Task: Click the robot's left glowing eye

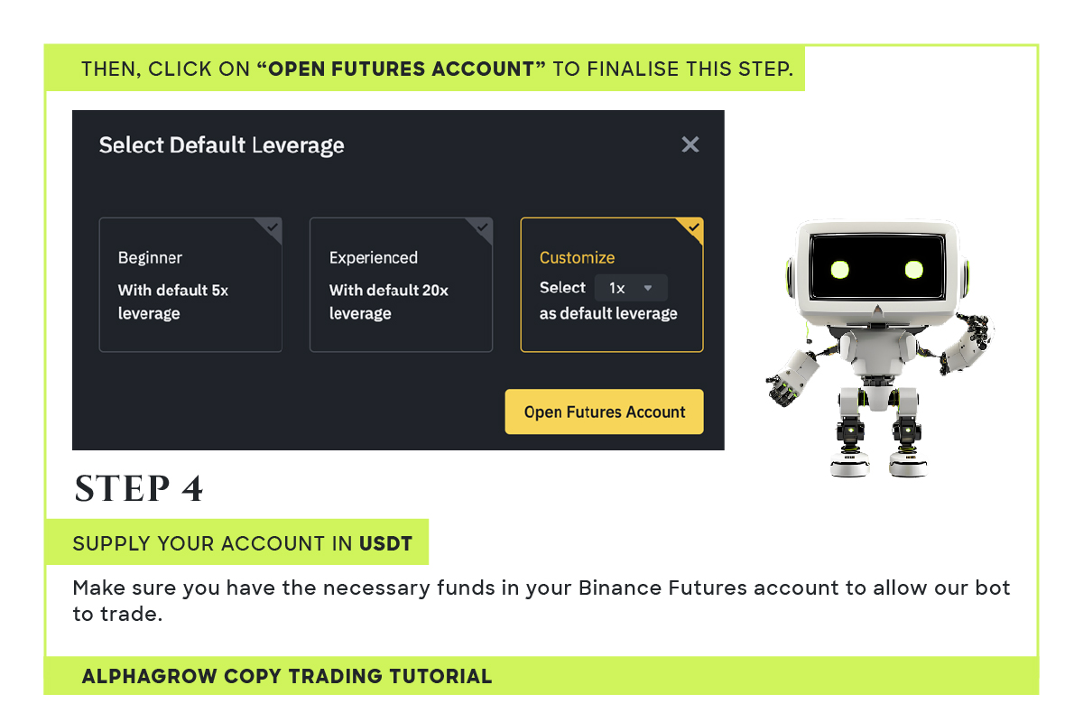Action: (840, 269)
